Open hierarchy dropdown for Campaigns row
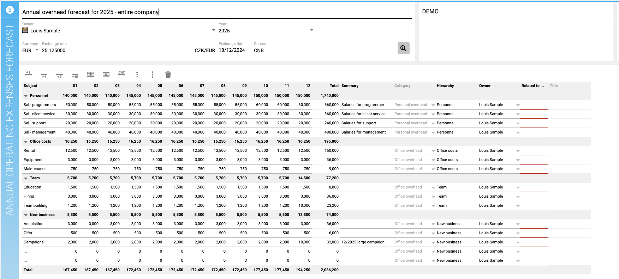Screen dimensions: 619x279 pyautogui.click(x=433, y=242)
